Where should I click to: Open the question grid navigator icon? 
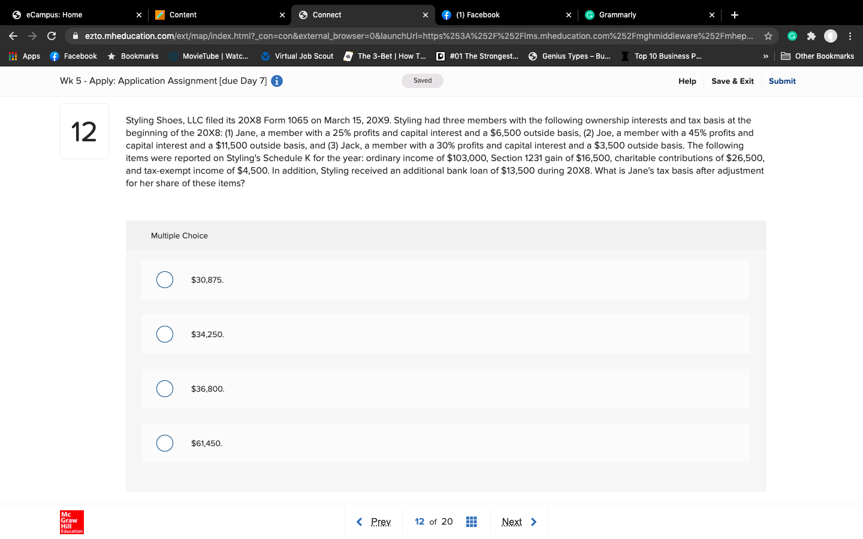pyautogui.click(x=472, y=522)
